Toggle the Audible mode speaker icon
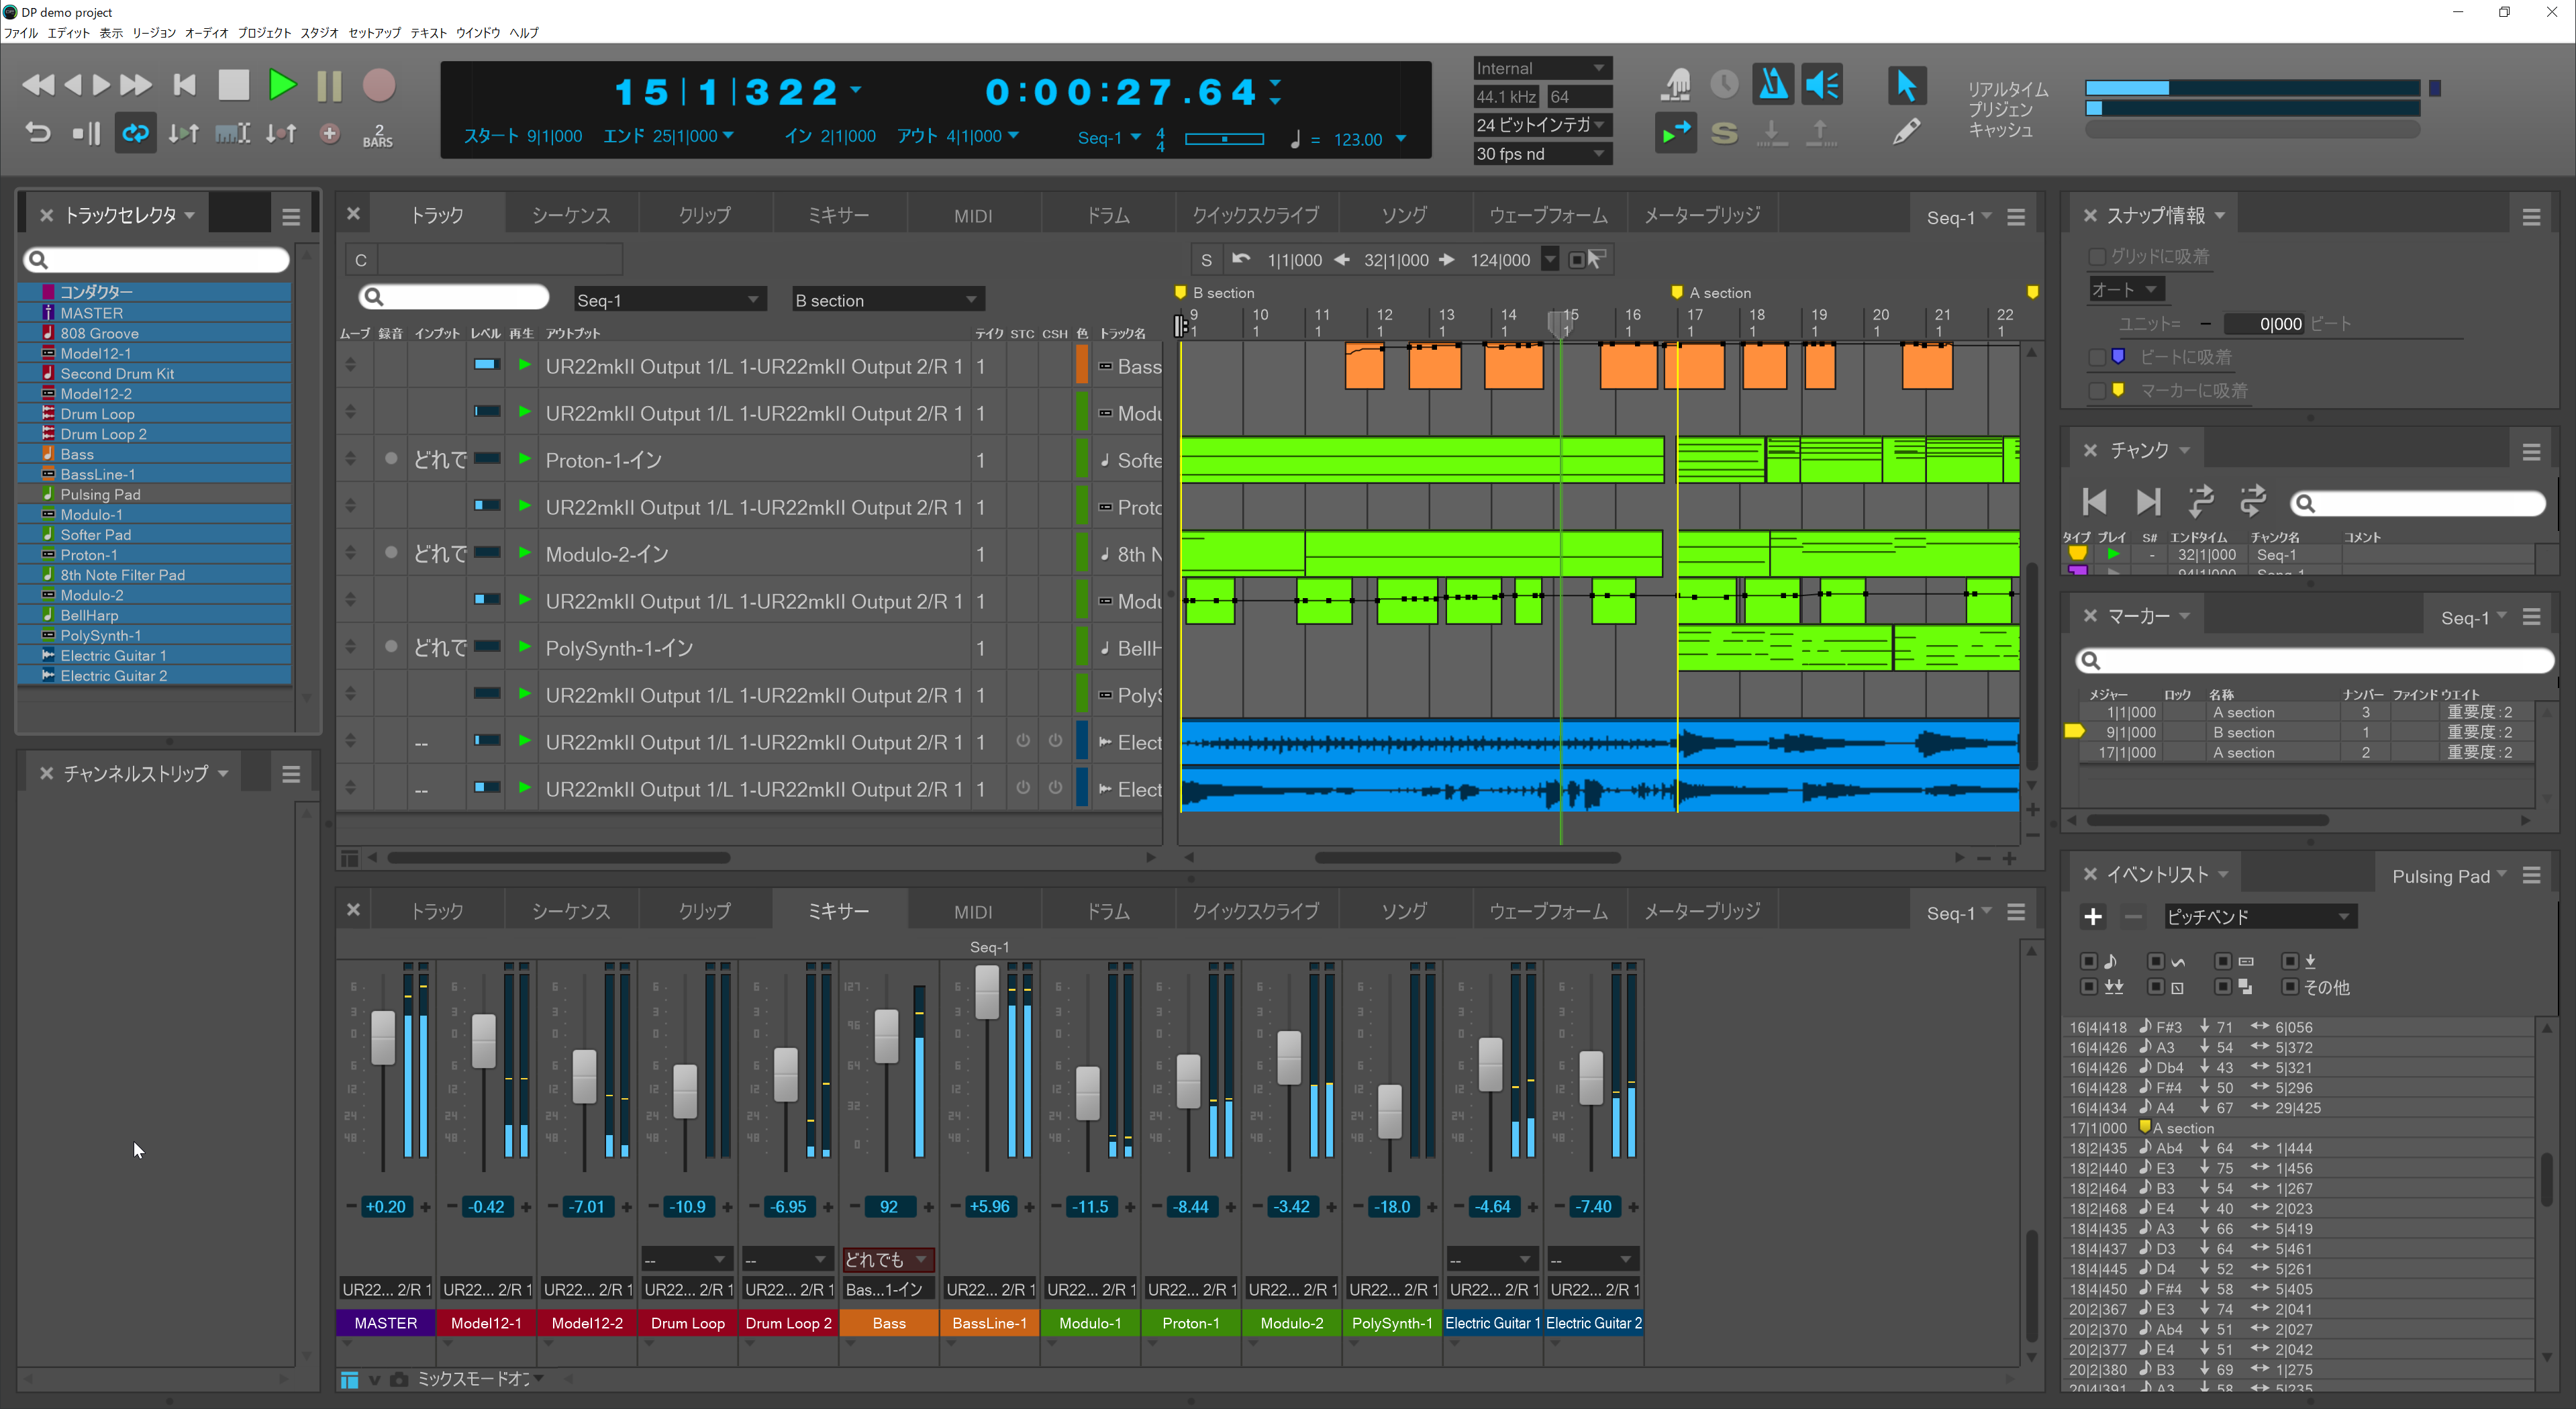The width and height of the screenshot is (2576, 1409). pyautogui.click(x=1822, y=85)
